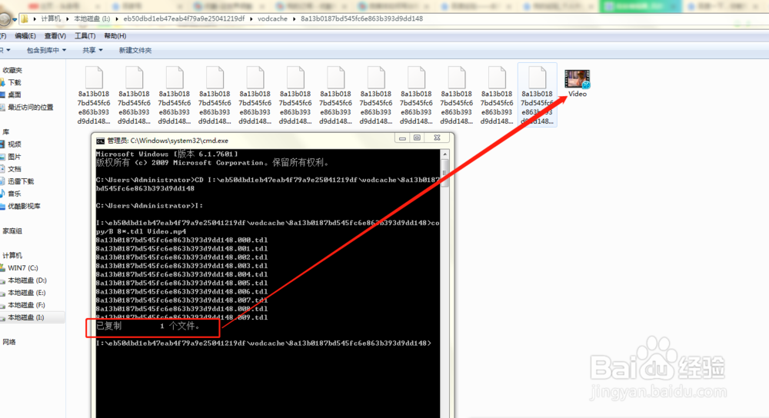Open the 文档 library

[x=14, y=169]
